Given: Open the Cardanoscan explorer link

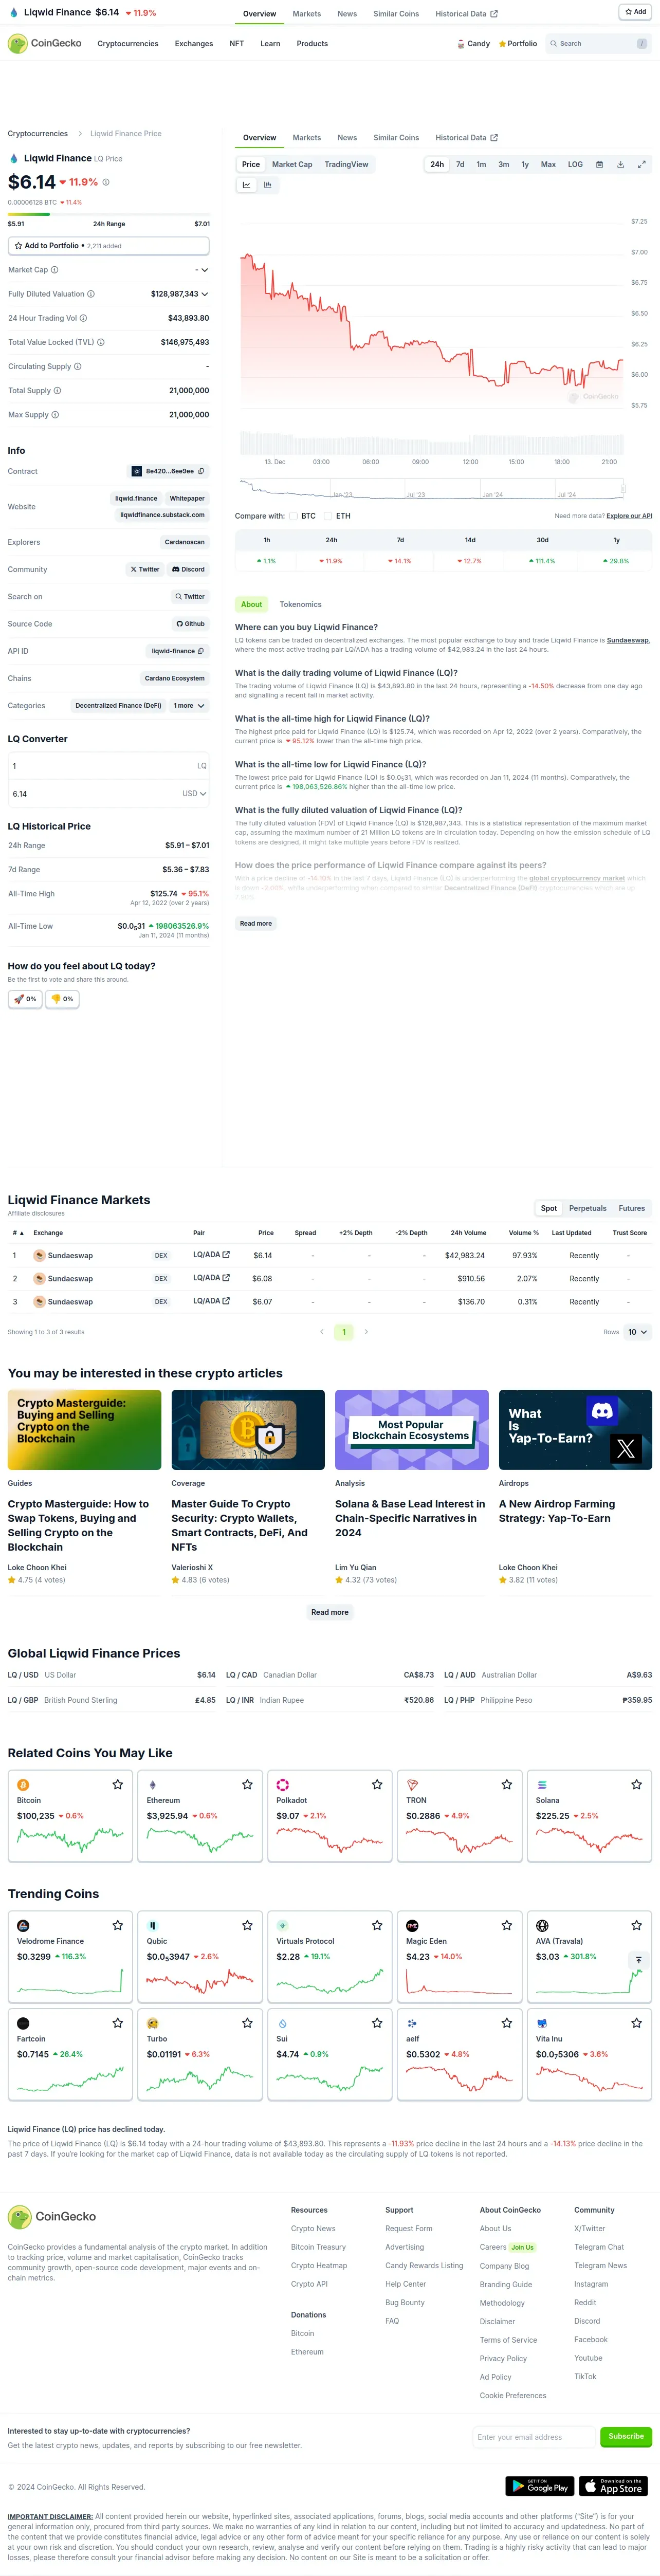Looking at the screenshot, I should pyautogui.click(x=185, y=542).
